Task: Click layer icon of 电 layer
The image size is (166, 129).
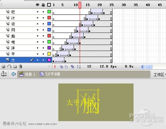Action: (8, 42)
